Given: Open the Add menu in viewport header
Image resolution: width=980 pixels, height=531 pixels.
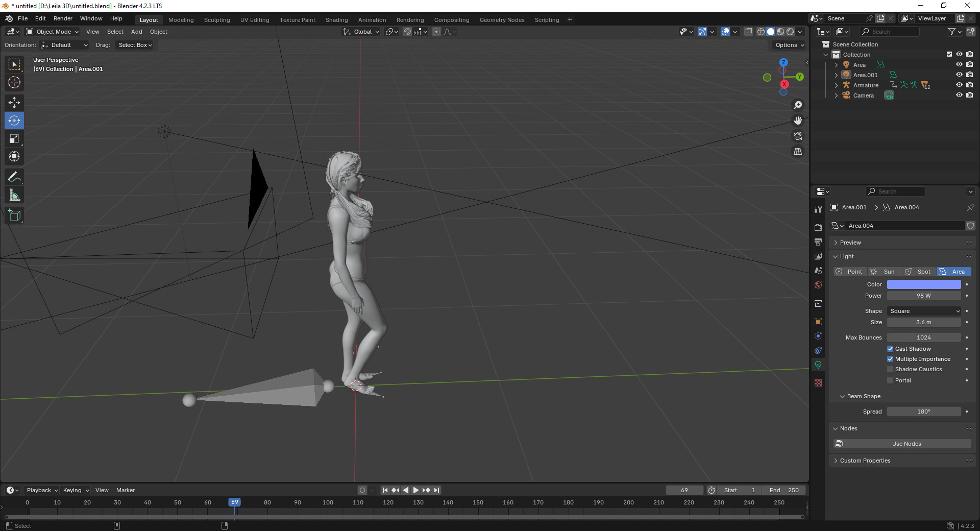Looking at the screenshot, I should point(136,32).
